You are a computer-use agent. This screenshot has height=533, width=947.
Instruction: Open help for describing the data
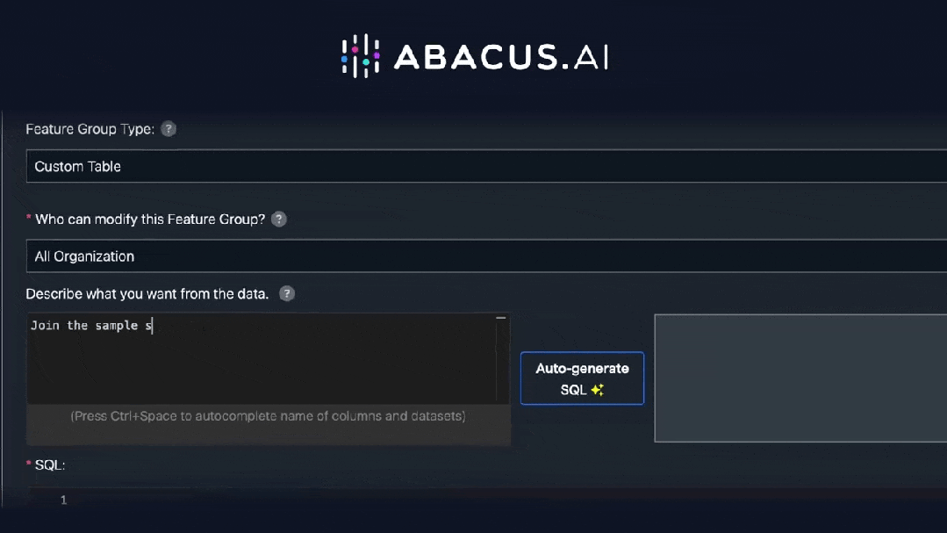[287, 293]
